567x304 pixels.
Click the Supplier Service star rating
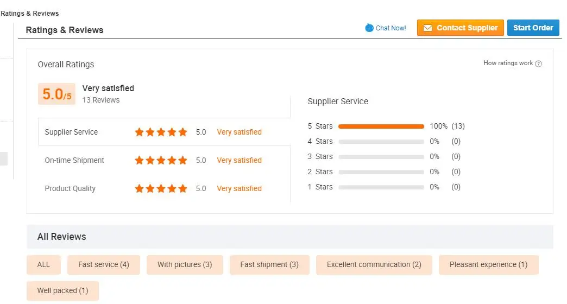(161, 132)
